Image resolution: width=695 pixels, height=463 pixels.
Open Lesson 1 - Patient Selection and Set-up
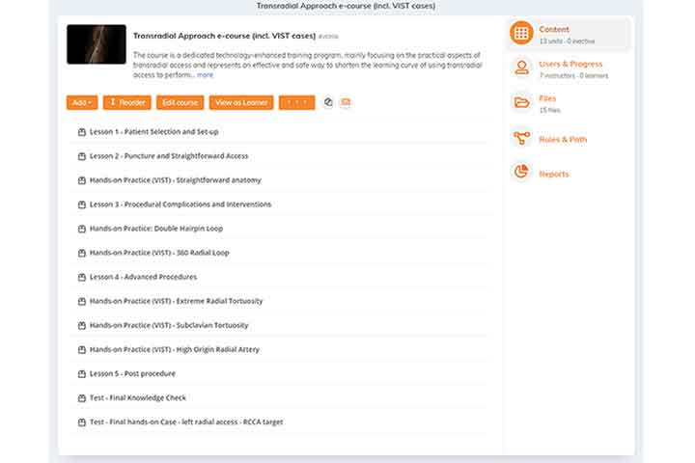[153, 132]
